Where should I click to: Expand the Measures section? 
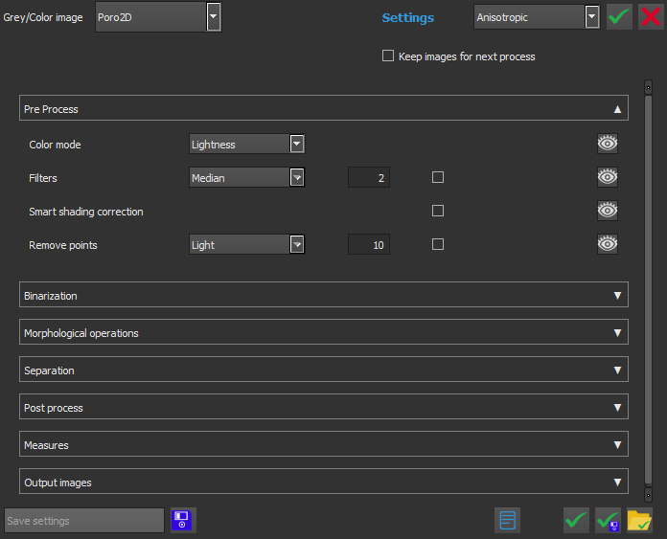[324, 444]
